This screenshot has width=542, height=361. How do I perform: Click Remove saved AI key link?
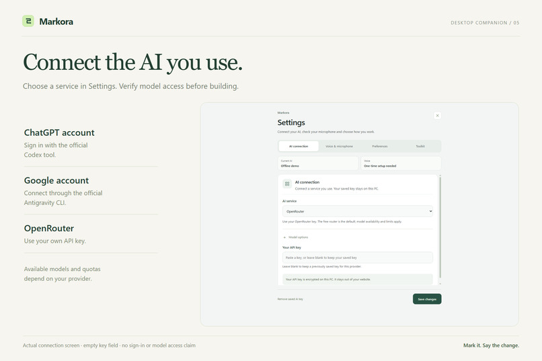click(290, 299)
